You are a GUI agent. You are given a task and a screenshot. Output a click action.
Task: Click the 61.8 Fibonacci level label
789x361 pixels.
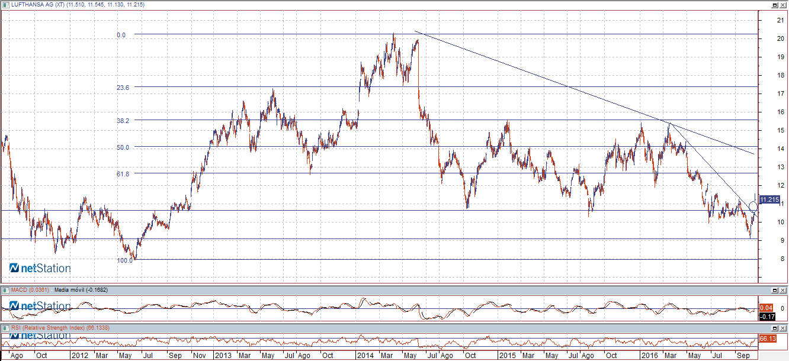(x=123, y=174)
